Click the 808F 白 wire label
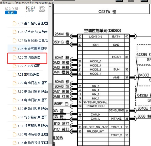Screen dimensions: 151x146 point(62,104)
